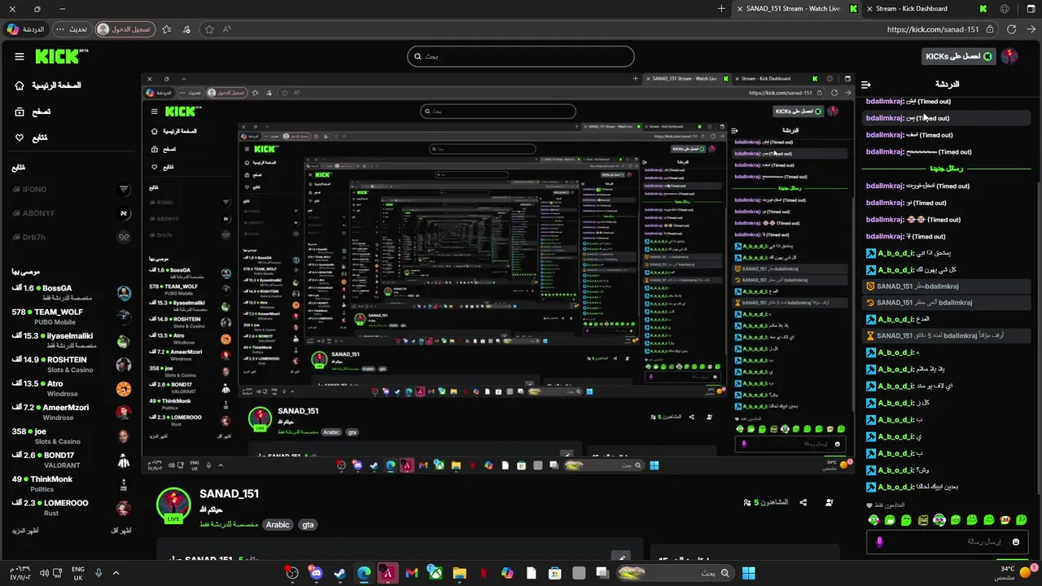Open Copilot chat button in browser
The image size is (1042, 586).
coord(25,29)
